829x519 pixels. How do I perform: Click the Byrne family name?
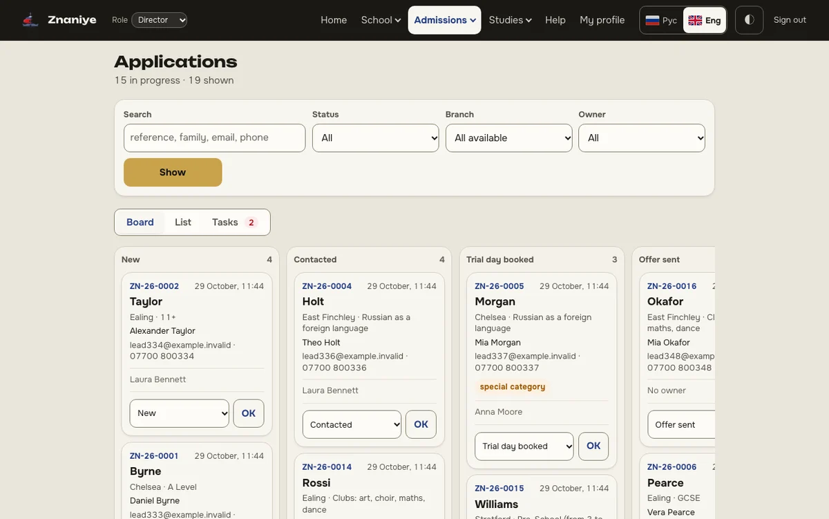coord(146,471)
